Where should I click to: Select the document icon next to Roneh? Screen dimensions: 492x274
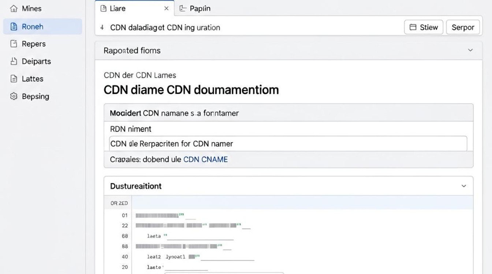pos(14,26)
